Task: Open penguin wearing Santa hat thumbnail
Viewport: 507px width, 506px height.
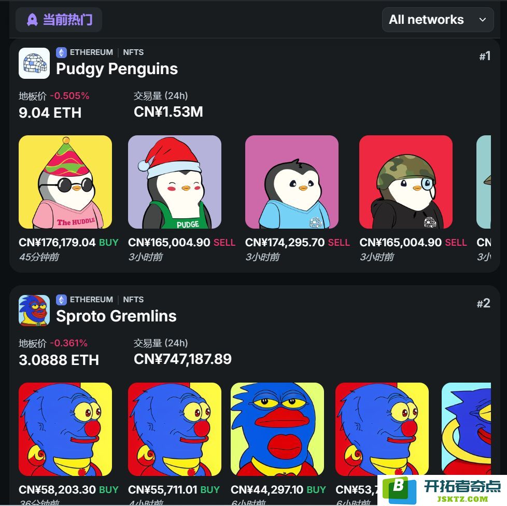Action: (x=175, y=182)
